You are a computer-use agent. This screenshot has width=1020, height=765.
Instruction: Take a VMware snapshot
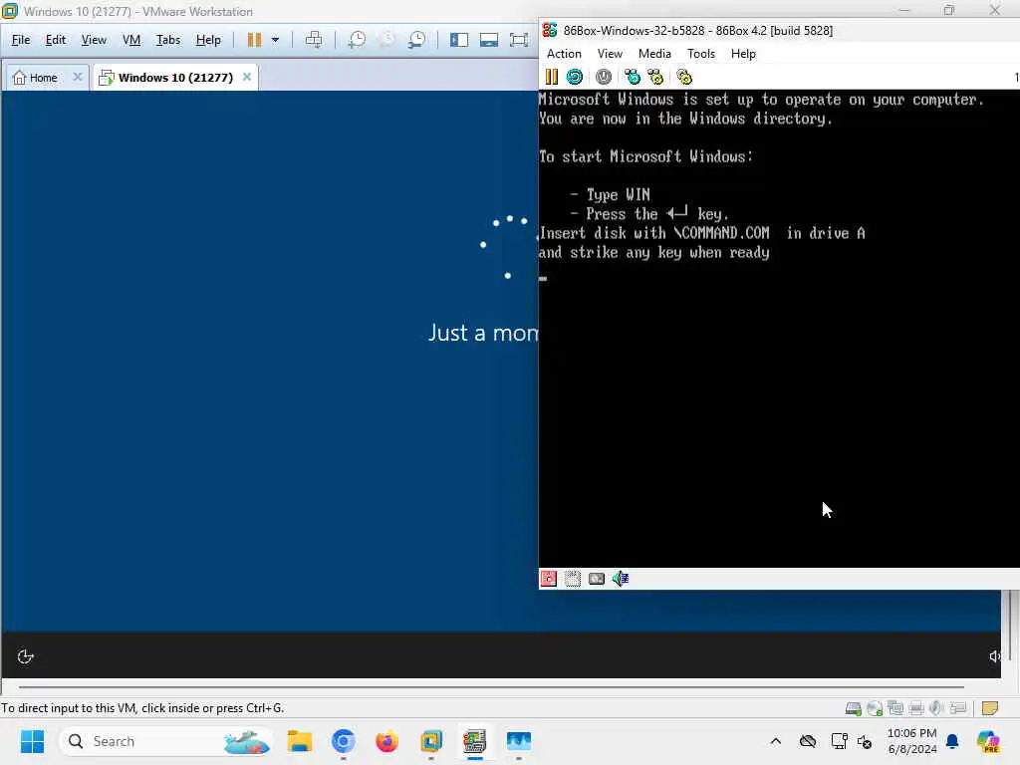tap(357, 40)
